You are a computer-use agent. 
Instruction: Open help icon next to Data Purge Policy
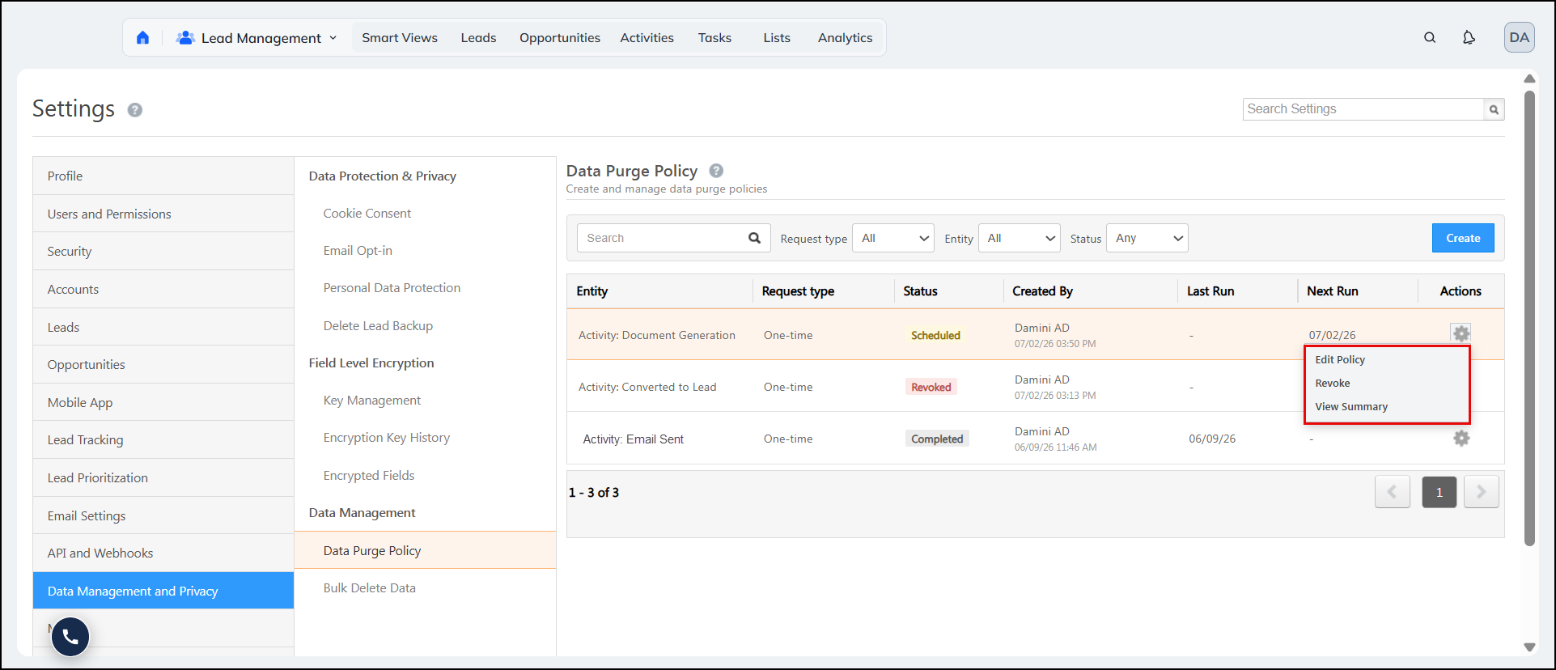(716, 171)
